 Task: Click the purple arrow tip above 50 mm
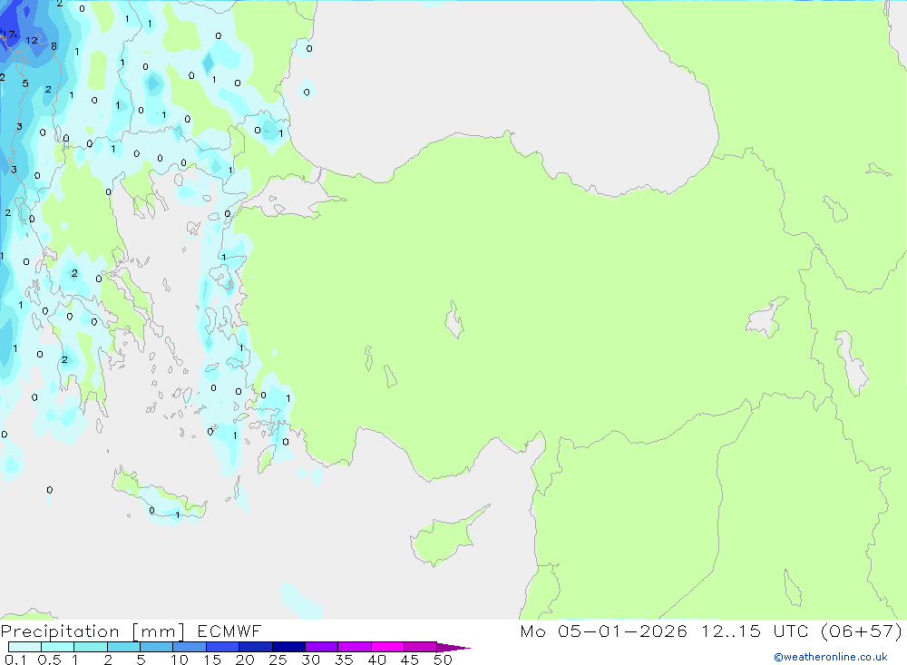[453, 647]
